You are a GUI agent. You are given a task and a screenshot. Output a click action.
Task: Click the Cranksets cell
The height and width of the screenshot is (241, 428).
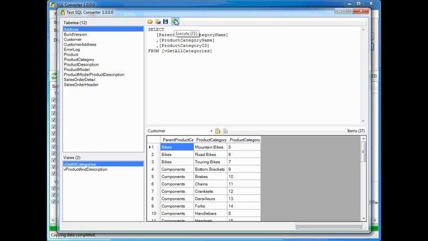[211, 191]
